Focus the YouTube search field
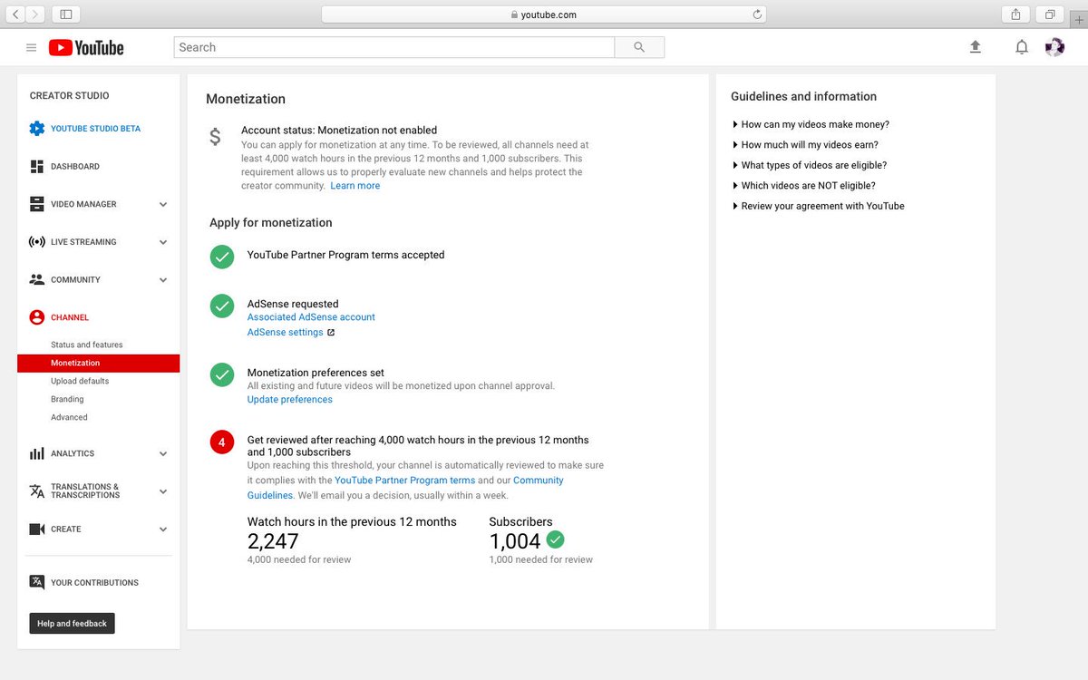The image size is (1088, 680). [393, 47]
